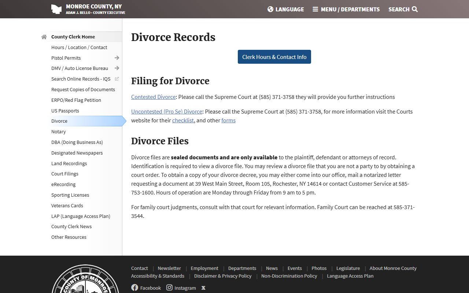Image resolution: width=469 pixels, height=293 pixels.
Task: Open Court Filings page
Action: point(65,174)
